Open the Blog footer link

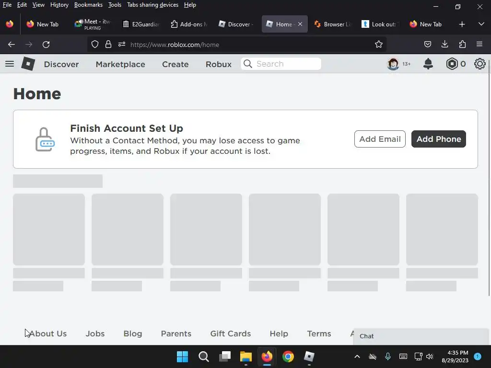coord(133,333)
